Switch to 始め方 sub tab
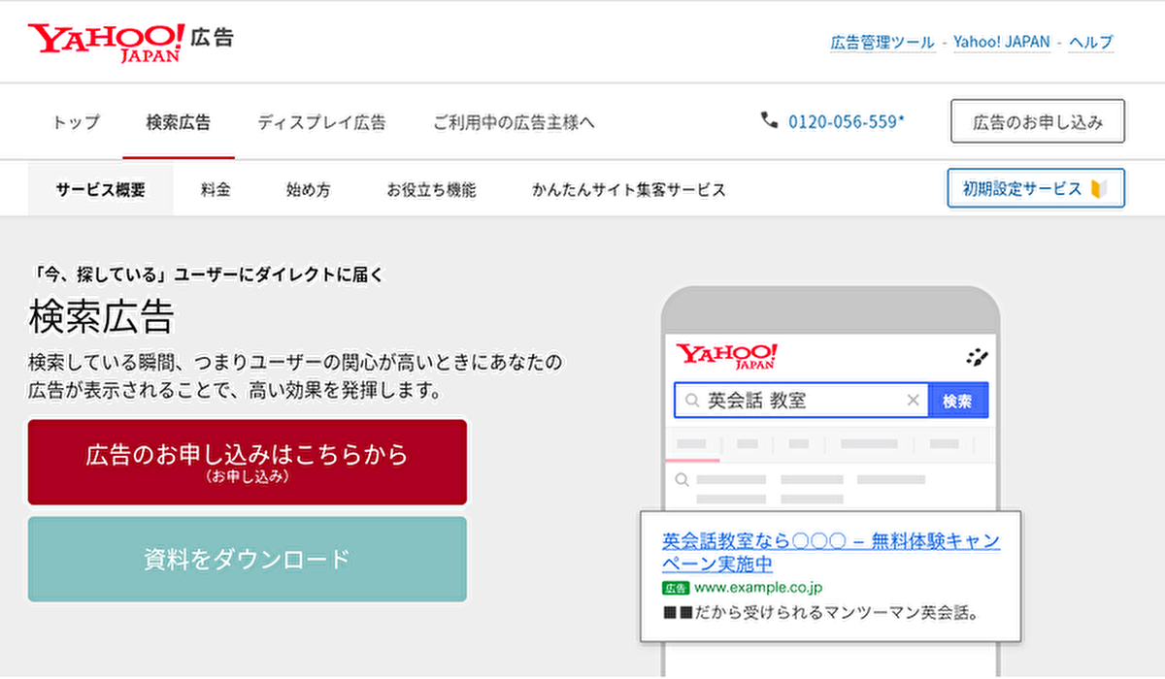1165x679 pixels. point(308,190)
